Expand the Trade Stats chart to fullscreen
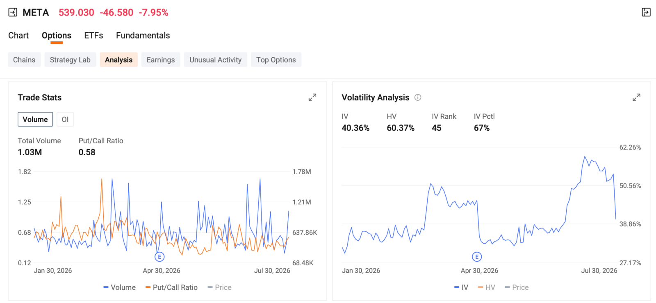This screenshot has height=303, width=656. 312,97
